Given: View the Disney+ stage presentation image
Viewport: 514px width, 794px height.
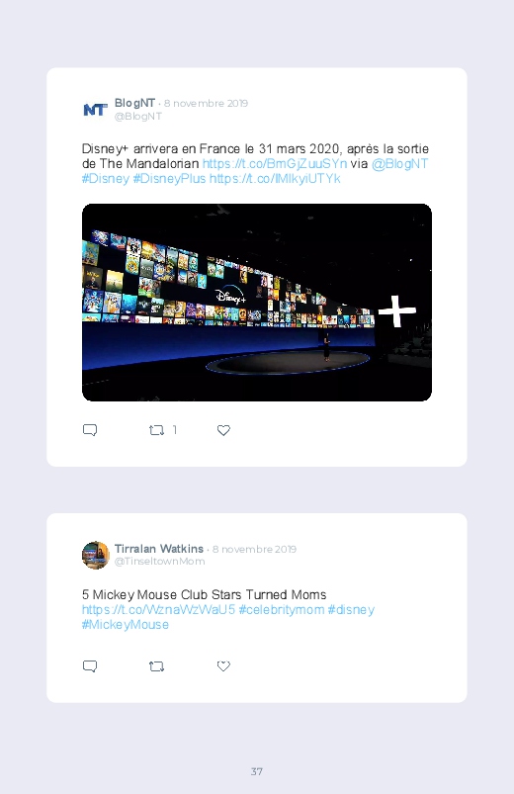Looking at the screenshot, I should tap(257, 303).
